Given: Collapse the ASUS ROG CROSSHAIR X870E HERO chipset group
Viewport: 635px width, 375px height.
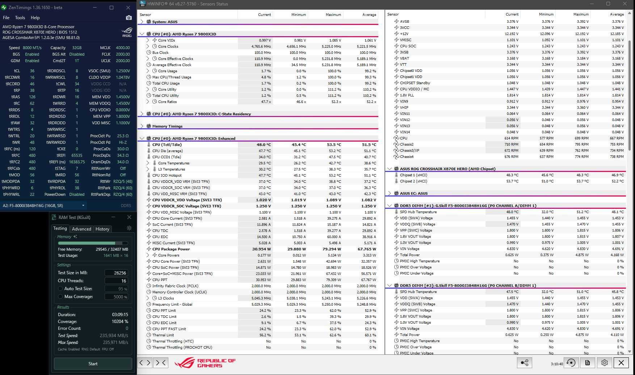Looking at the screenshot, I should (390, 169).
